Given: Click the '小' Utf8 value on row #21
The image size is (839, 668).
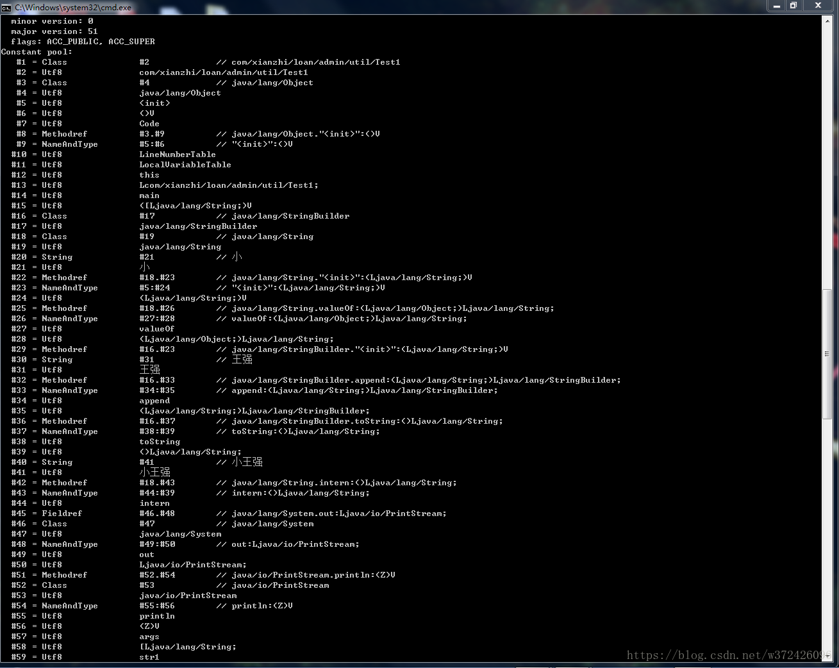Looking at the screenshot, I should [x=144, y=267].
